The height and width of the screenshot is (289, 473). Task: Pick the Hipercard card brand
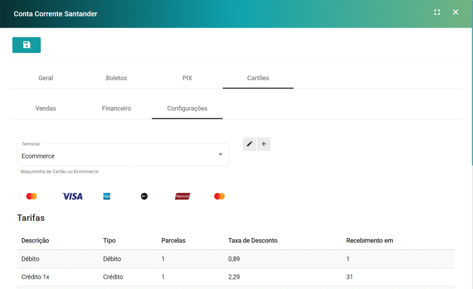coord(182,196)
